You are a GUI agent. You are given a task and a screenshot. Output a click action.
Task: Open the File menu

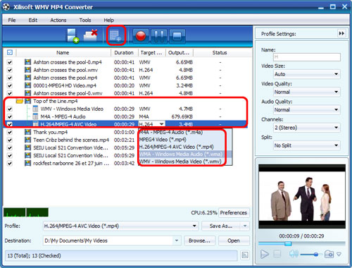12,20
